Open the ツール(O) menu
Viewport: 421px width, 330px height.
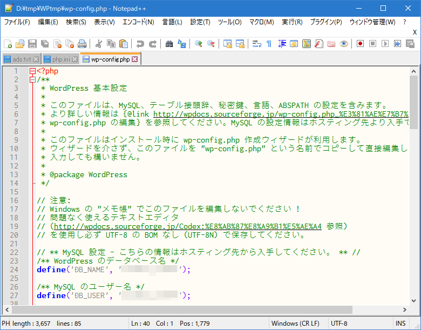229,22
